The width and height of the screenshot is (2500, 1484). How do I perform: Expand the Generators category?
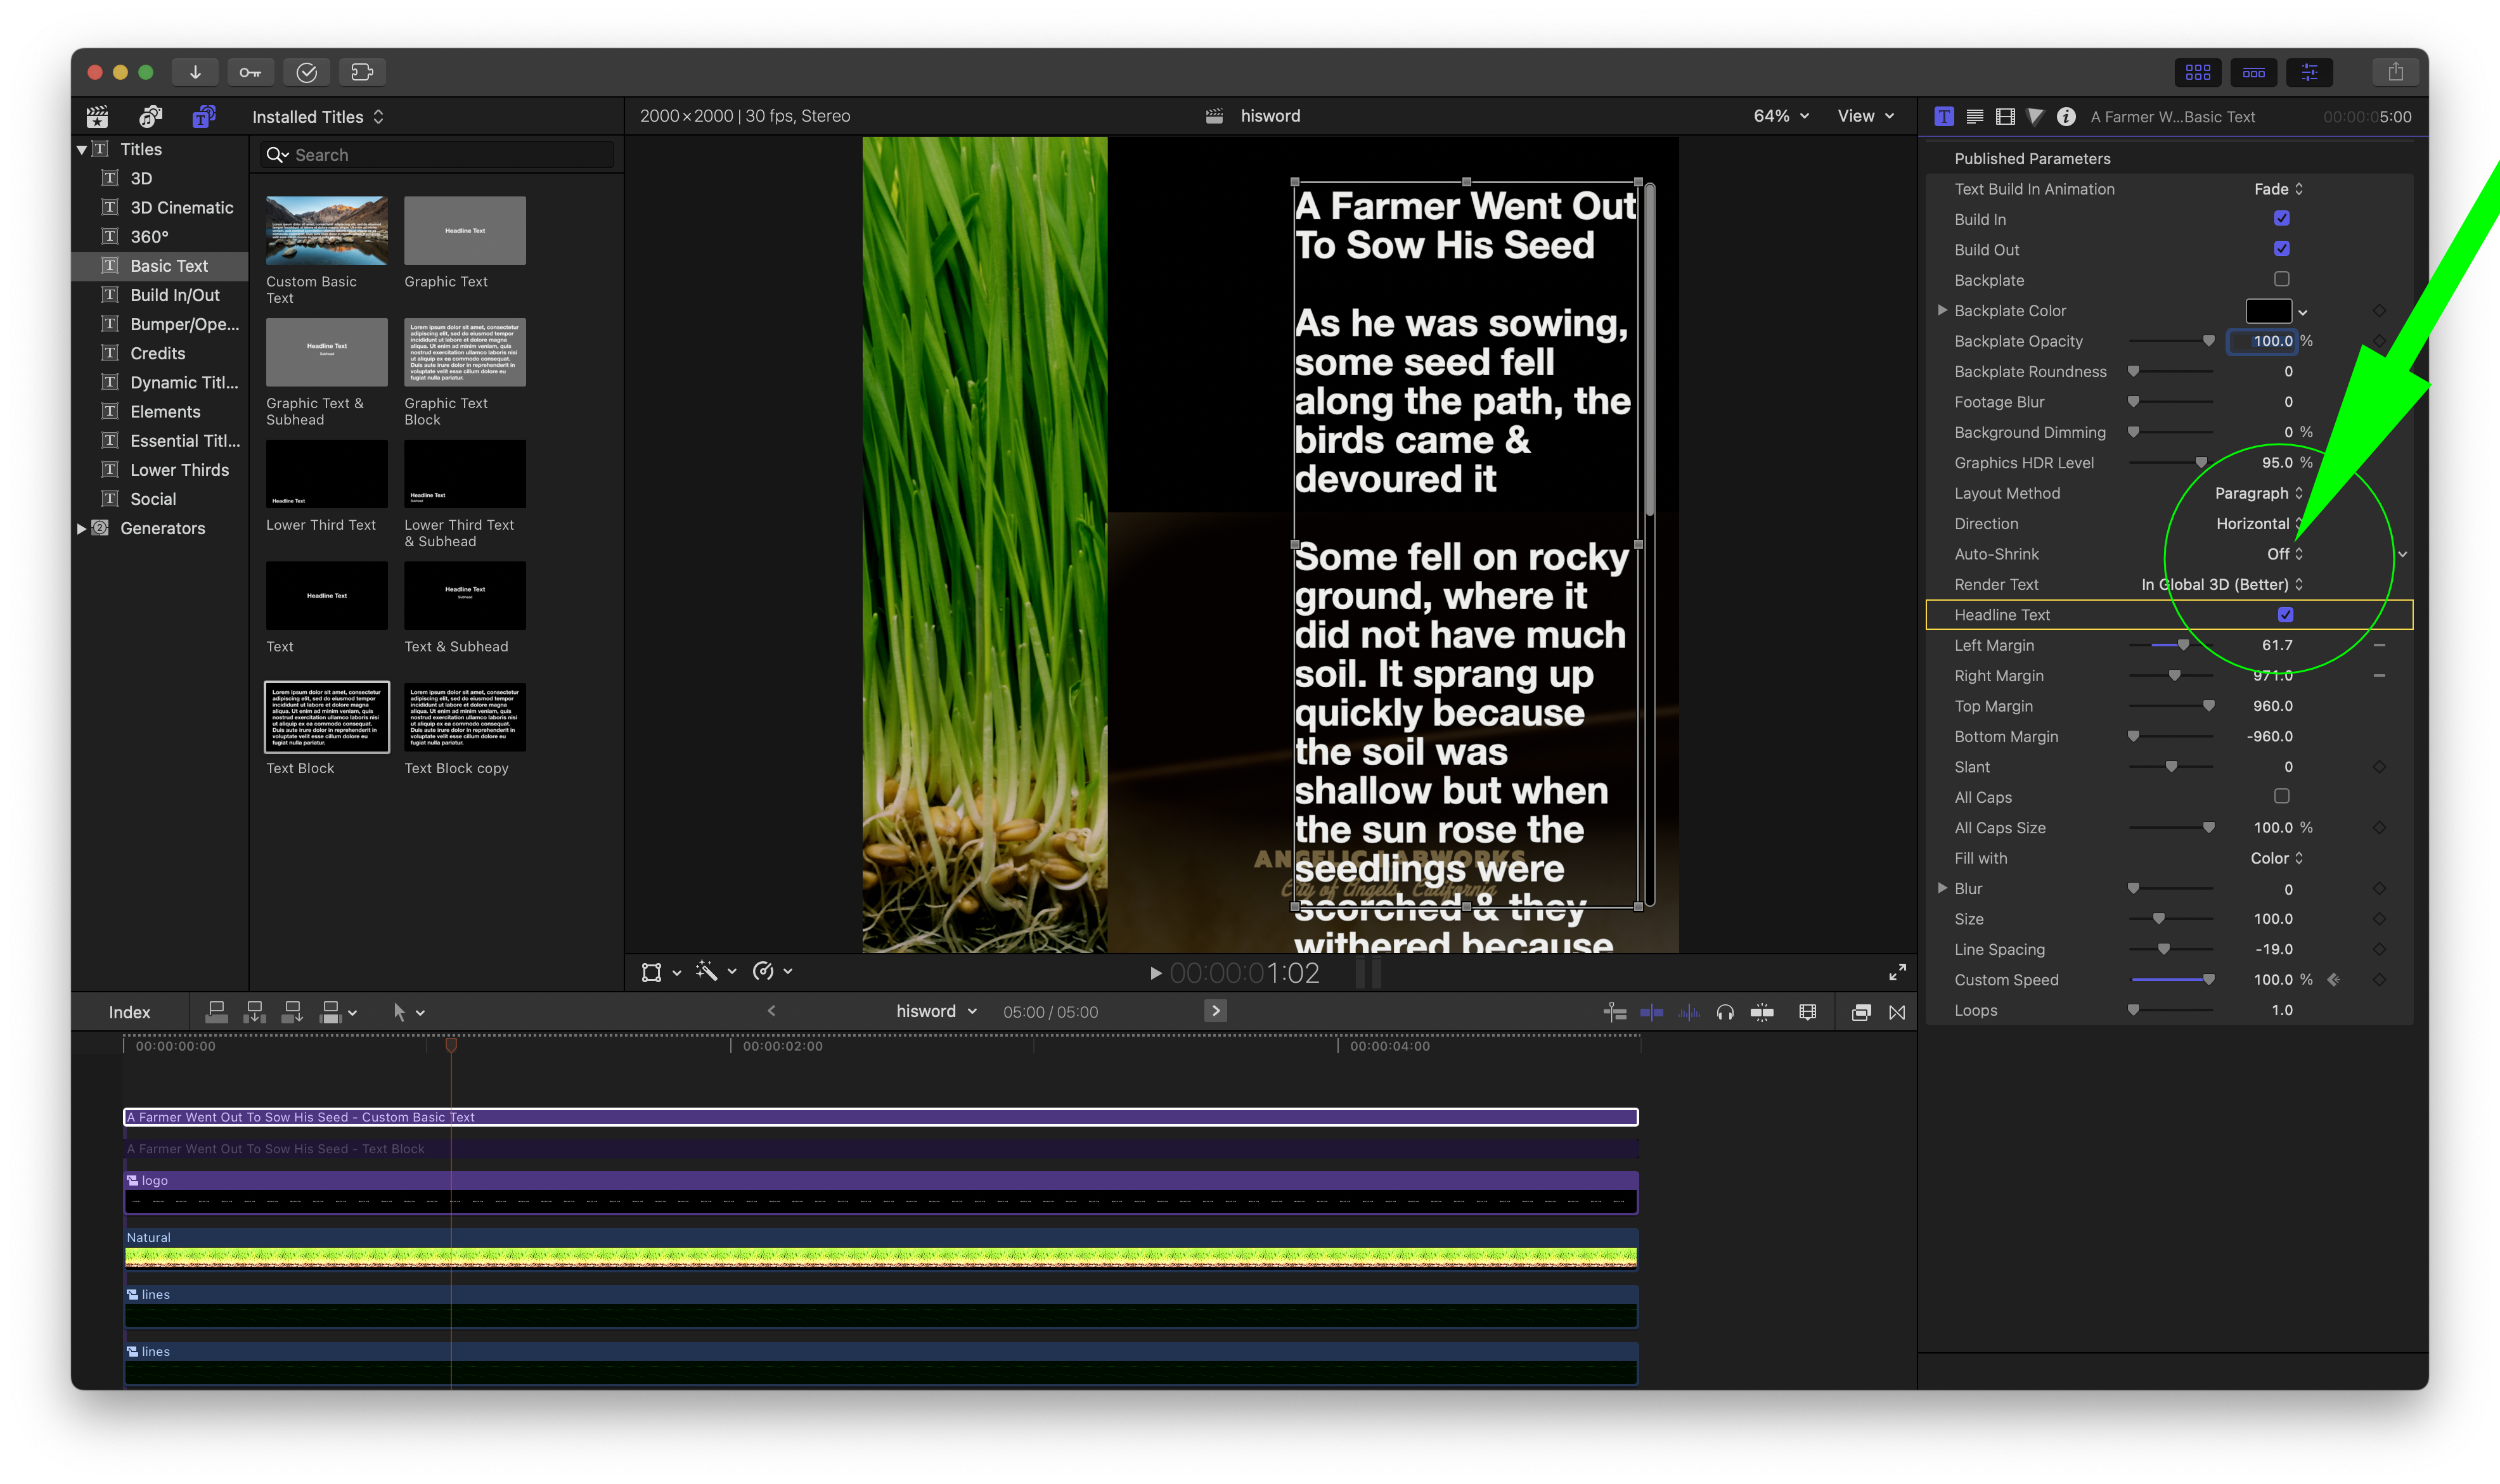pyautogui.click(x=82, y=528)
